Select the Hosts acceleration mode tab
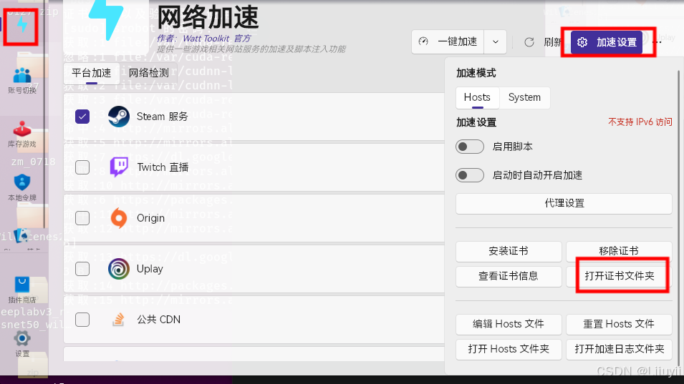 (x=477, y=97)
